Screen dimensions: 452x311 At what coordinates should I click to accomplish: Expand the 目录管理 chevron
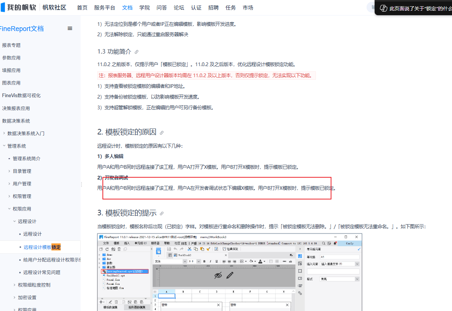pyautogui.click(x=10, y=171)
